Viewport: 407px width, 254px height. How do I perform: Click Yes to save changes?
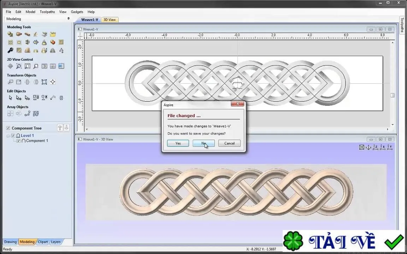(178, 143)
